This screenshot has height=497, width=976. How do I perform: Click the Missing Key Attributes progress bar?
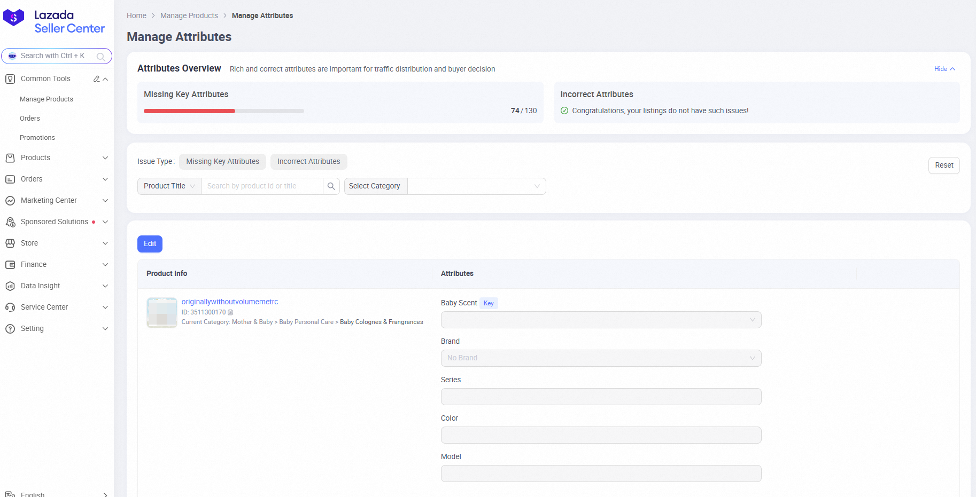[223, 111]
